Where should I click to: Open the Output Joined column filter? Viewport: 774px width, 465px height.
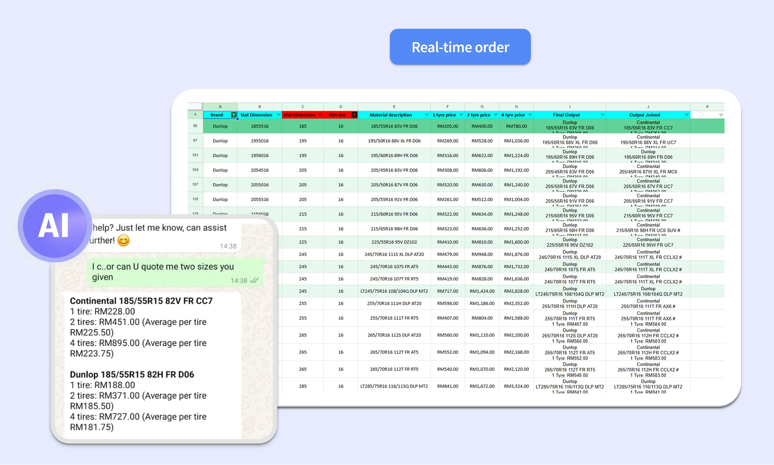click(687, 115)
